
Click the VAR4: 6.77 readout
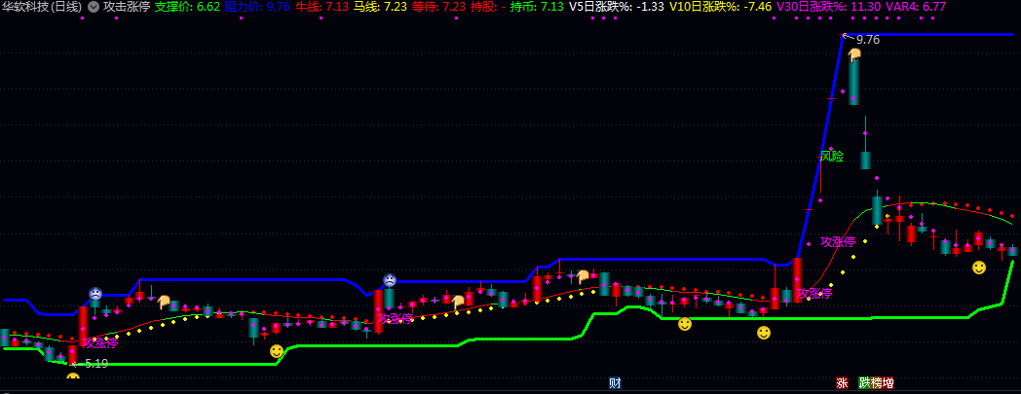pos(916,7)
